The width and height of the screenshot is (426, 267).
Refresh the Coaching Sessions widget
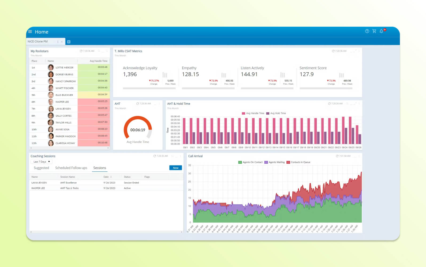[155, 156]
